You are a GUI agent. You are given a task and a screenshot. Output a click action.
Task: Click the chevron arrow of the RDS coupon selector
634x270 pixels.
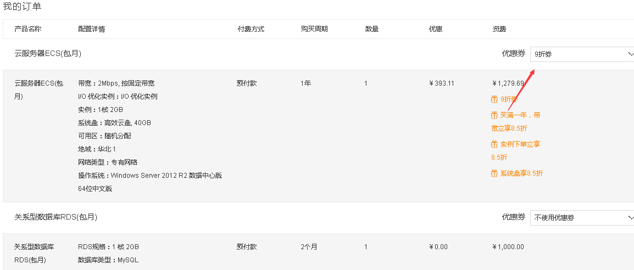click(630, 217)
